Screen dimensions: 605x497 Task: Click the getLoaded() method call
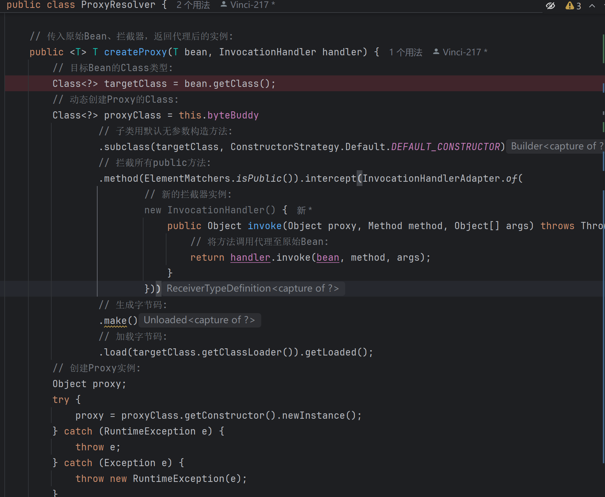[336, 352]
